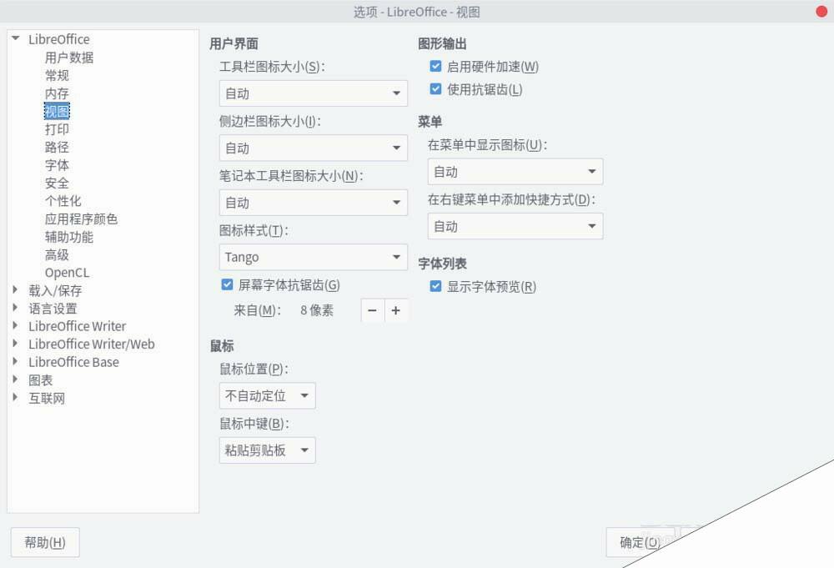Select OpenCL in the options tree
Screen dimensions: 834x568
67,273
